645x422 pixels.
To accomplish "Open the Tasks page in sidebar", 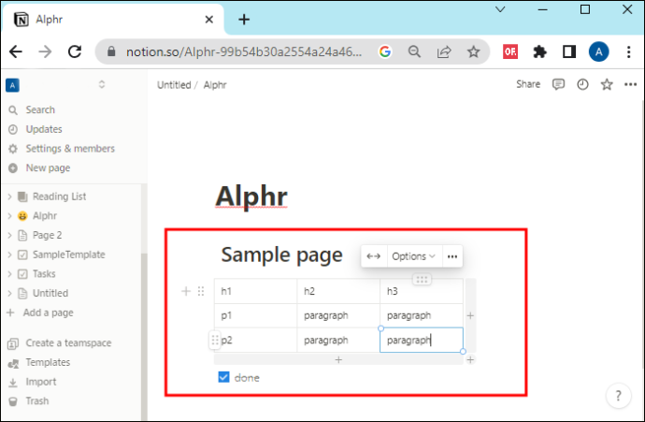I will (x=44, y=274).
